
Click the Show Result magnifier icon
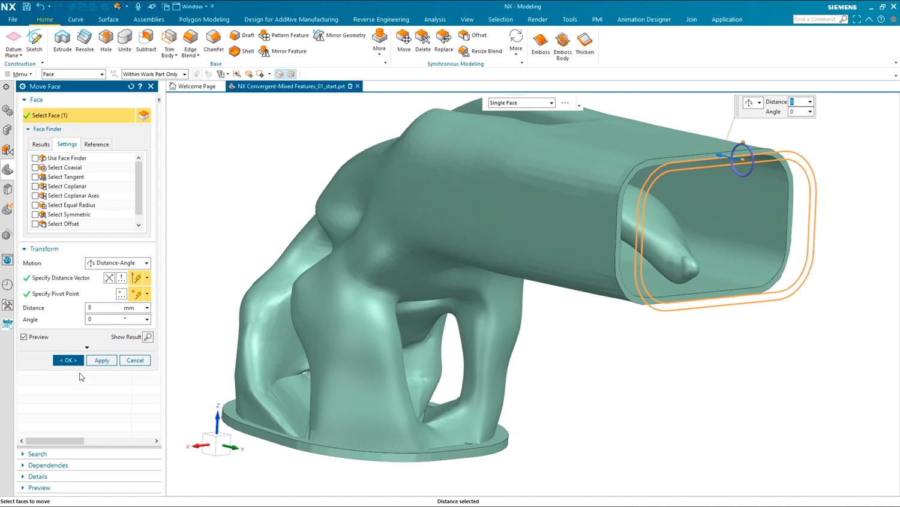click(148, 337)
